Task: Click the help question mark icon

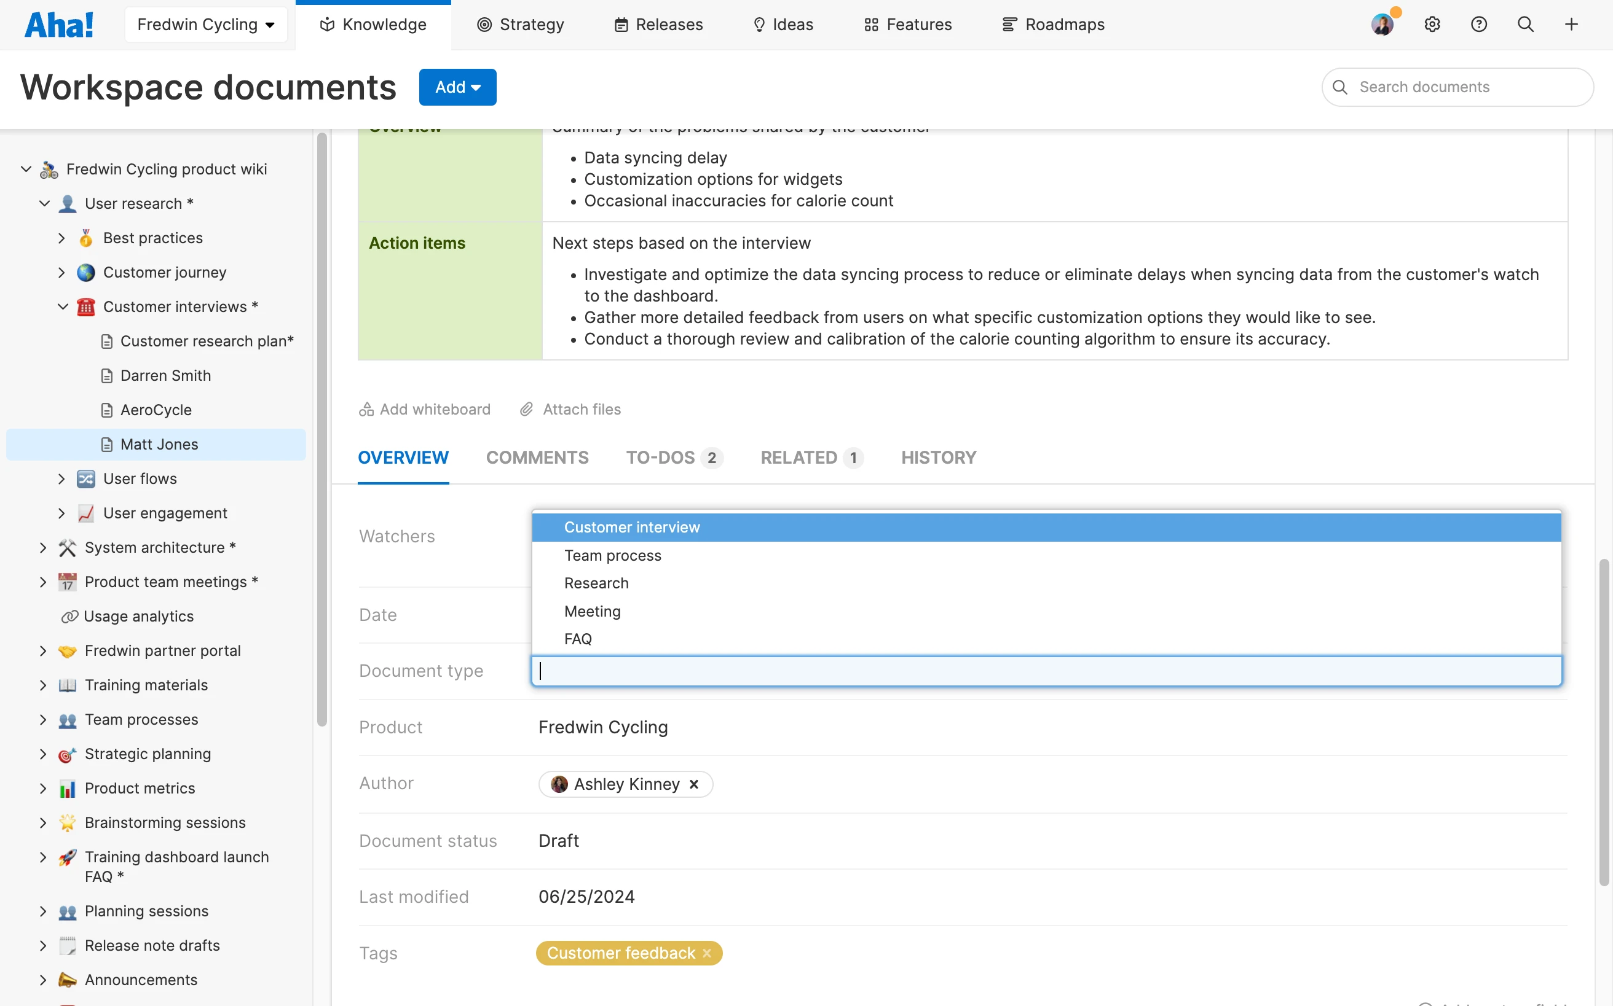Action: pos(1478,25)
